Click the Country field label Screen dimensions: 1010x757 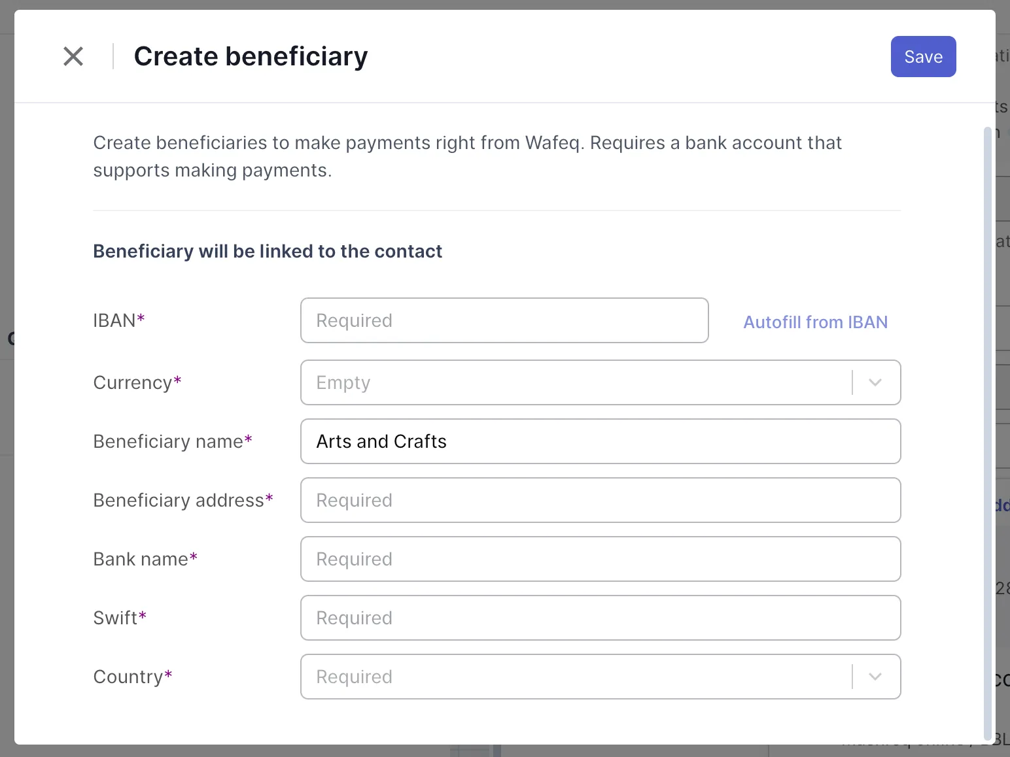[128, 677]
